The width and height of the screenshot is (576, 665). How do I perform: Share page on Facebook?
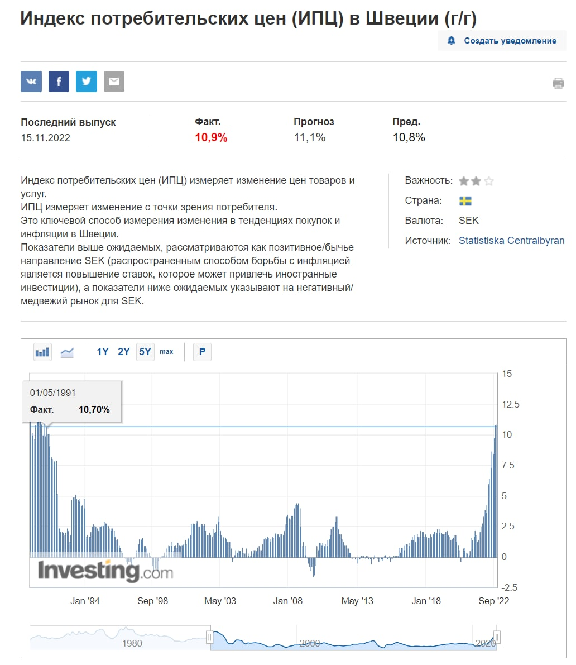point(59,82)
